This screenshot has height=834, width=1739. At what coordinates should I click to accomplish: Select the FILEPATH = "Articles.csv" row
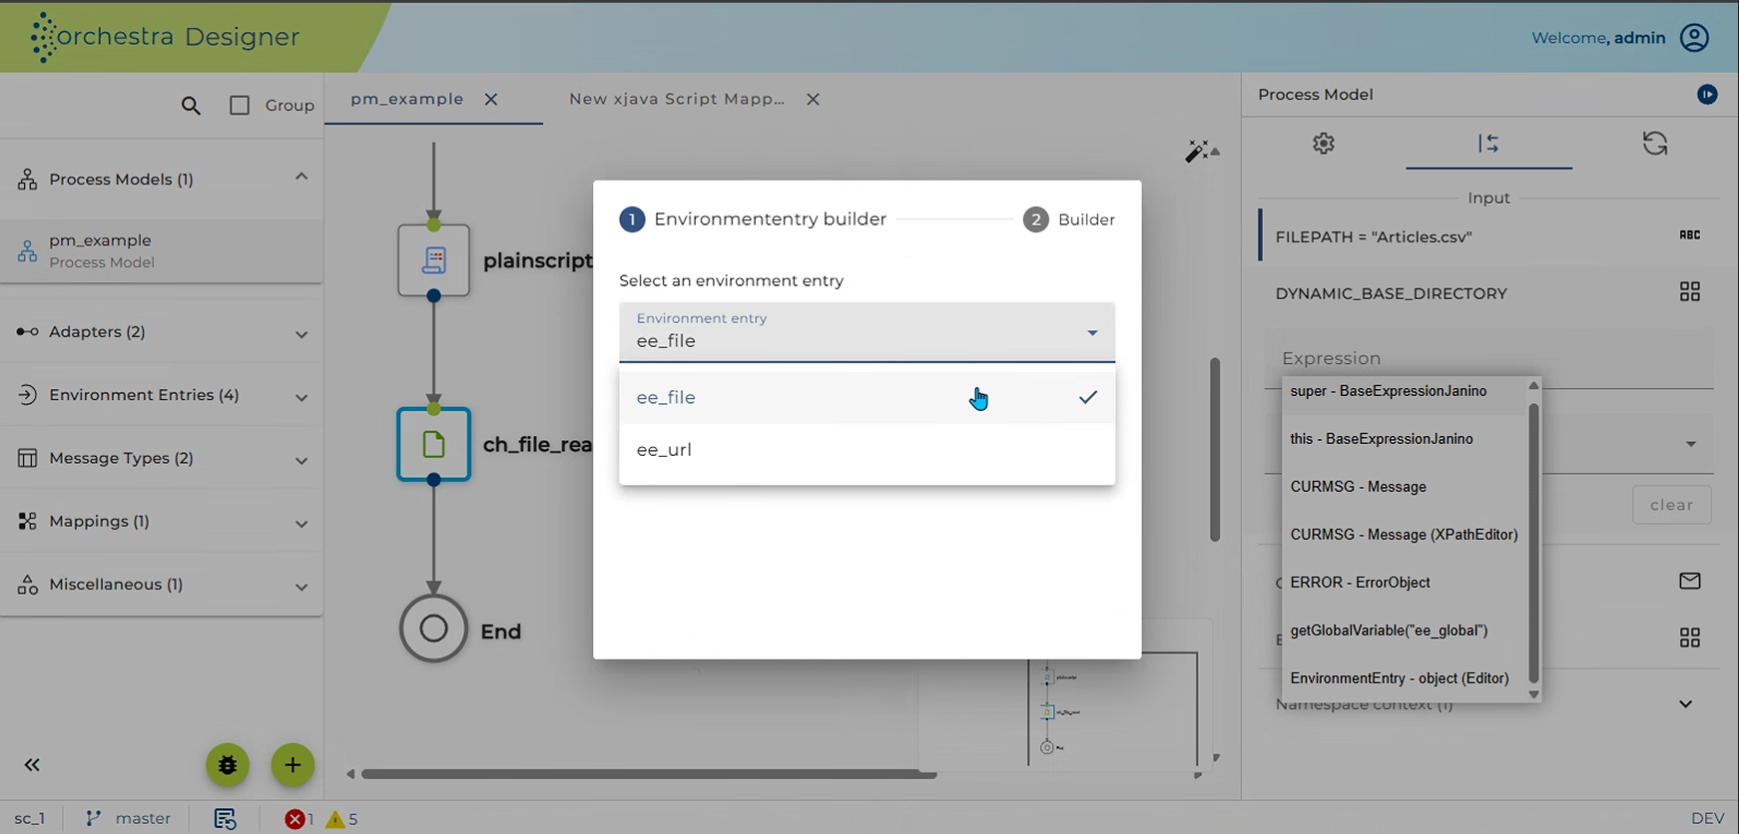click(1487, 236)
